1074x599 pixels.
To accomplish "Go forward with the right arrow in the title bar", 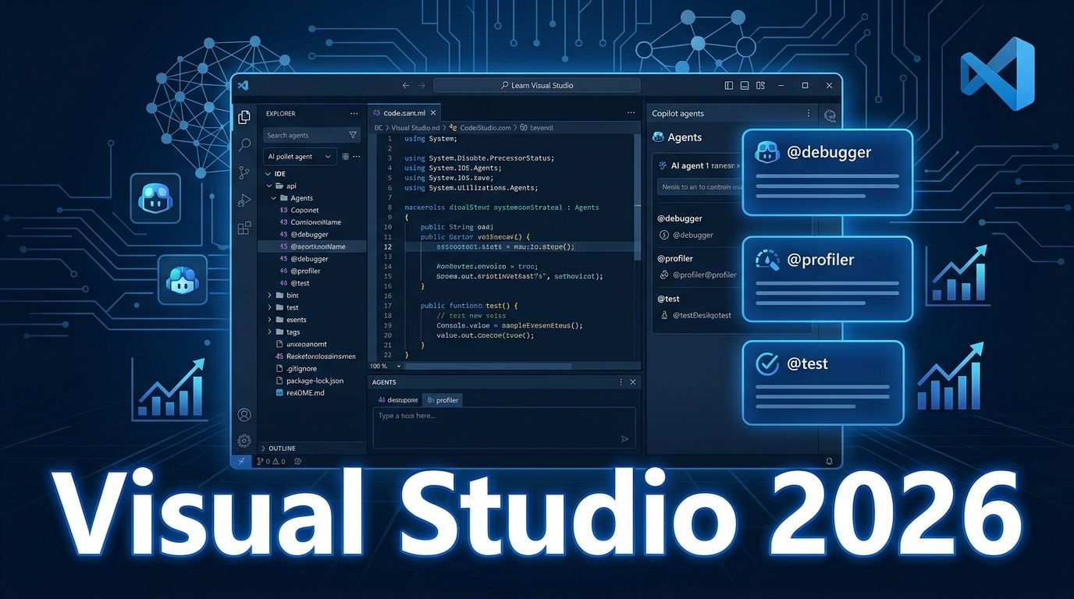I will point(422,85).
